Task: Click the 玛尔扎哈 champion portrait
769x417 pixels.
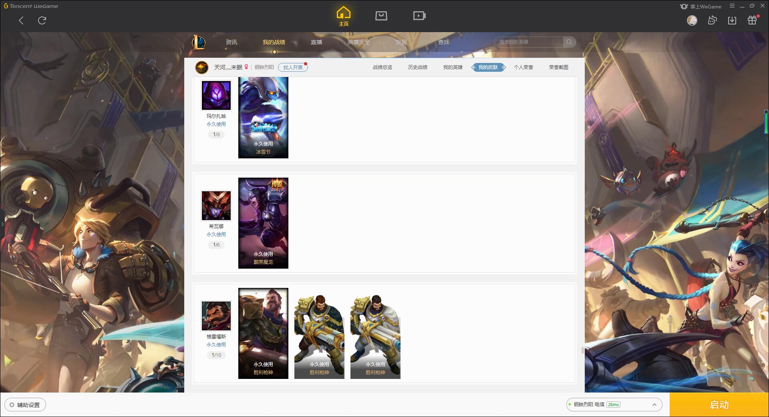Action: tap(216, 95)
